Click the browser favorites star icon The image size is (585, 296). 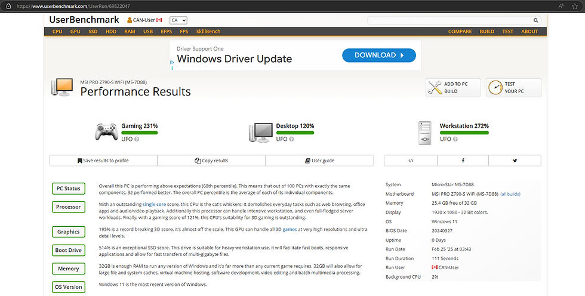point(574,6)
